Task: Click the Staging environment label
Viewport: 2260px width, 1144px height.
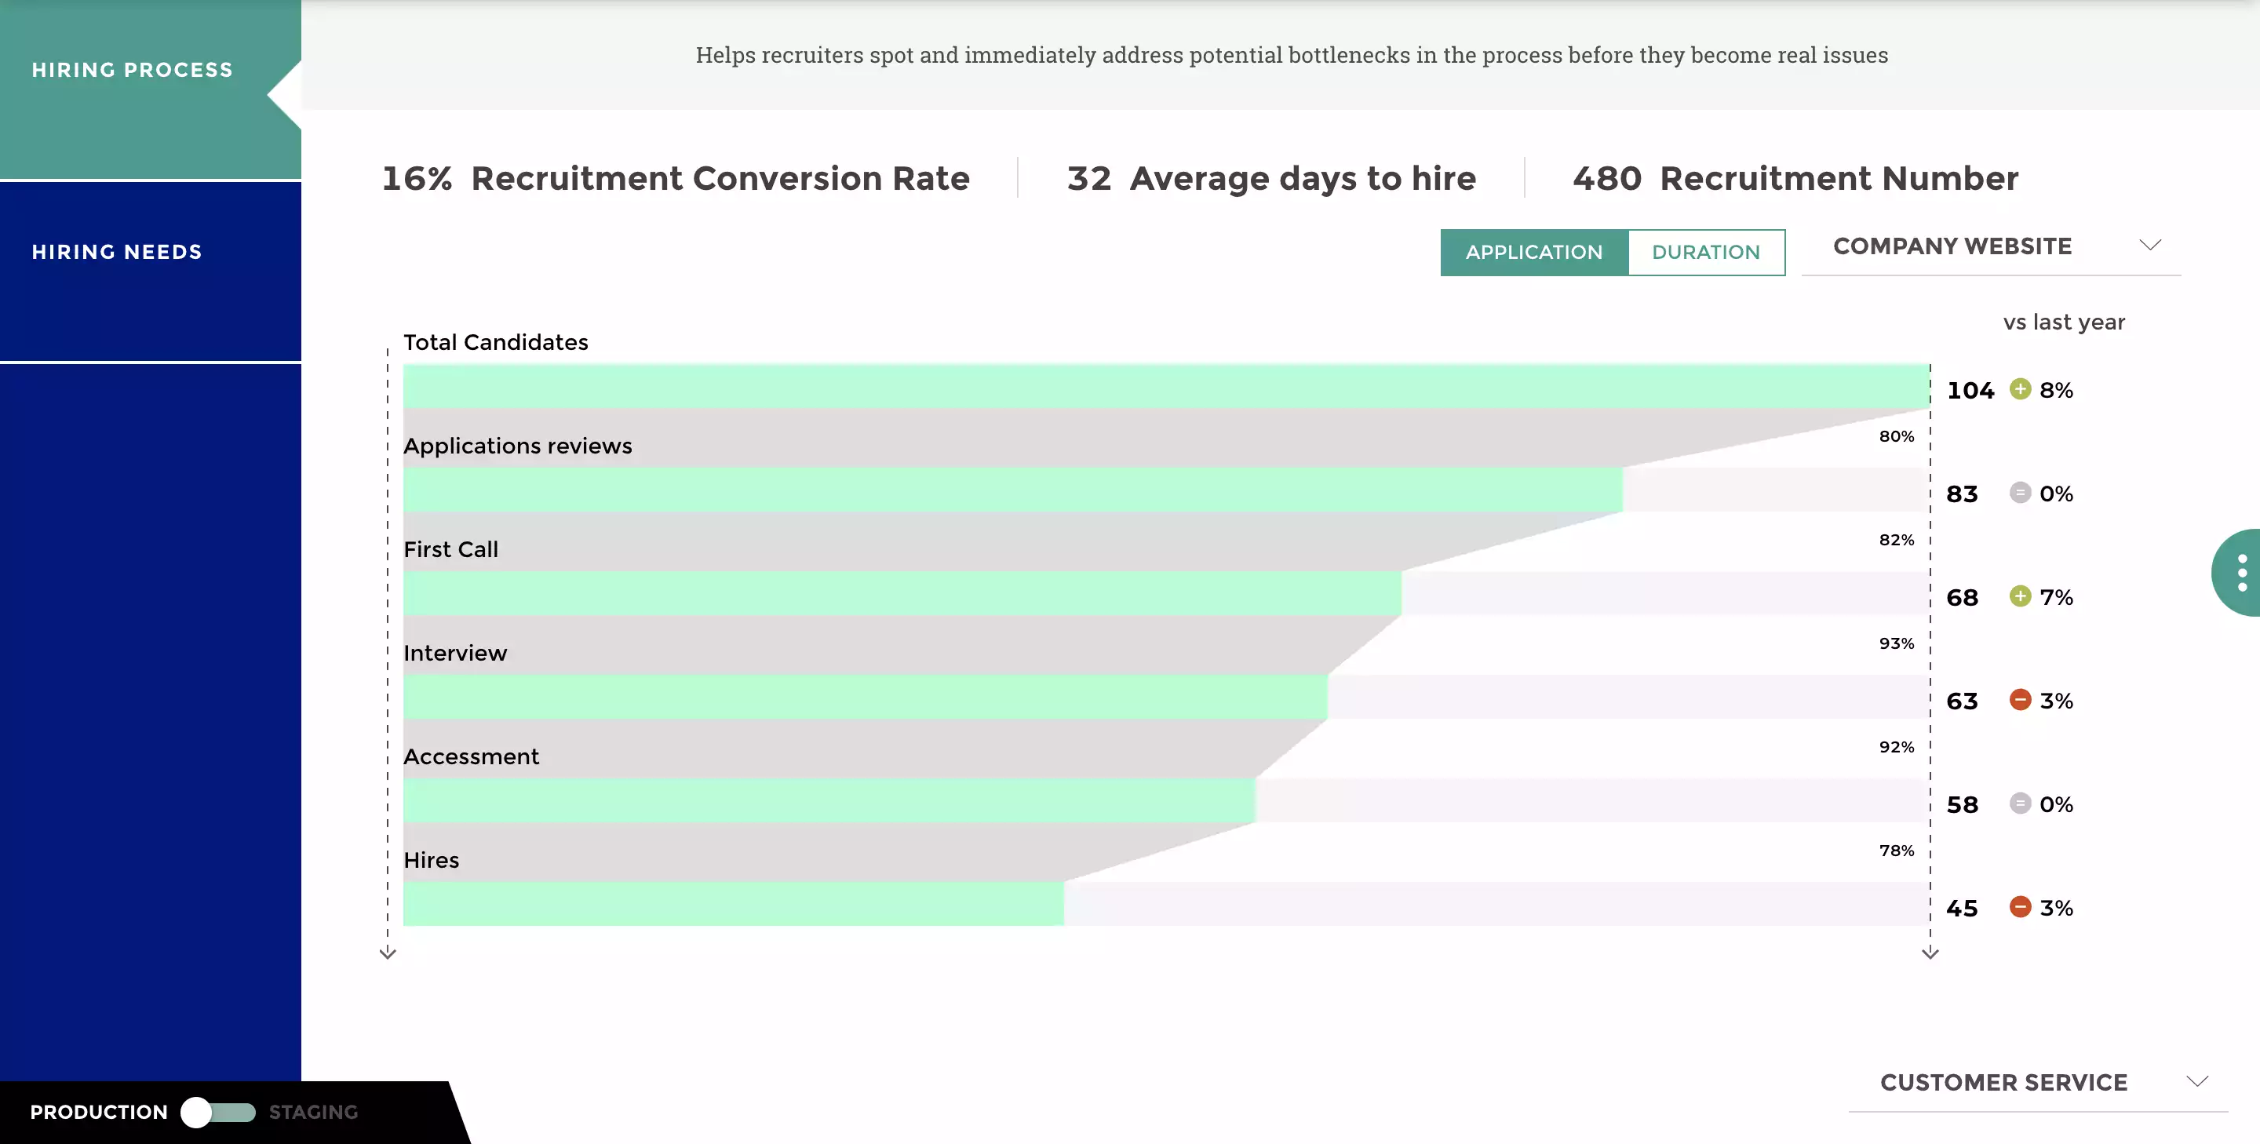Action: click(x=313, y=1113)
